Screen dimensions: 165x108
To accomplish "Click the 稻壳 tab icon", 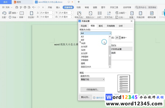I will [15, 2].
